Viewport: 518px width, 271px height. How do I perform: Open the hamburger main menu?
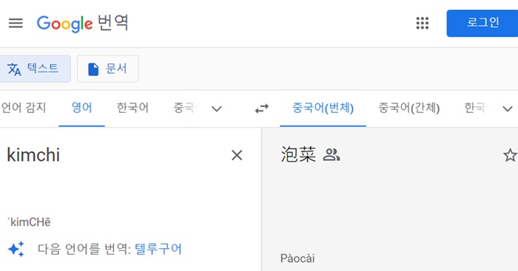[x=16, y=23]
